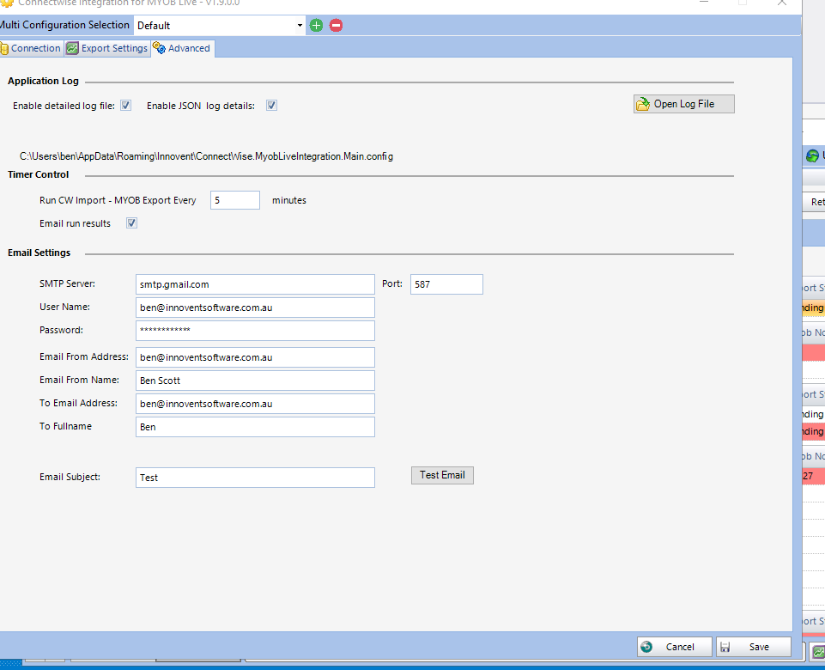This screenshot has height=670, width=825.
Task: Click the User Name field
Action: [255, 308]
